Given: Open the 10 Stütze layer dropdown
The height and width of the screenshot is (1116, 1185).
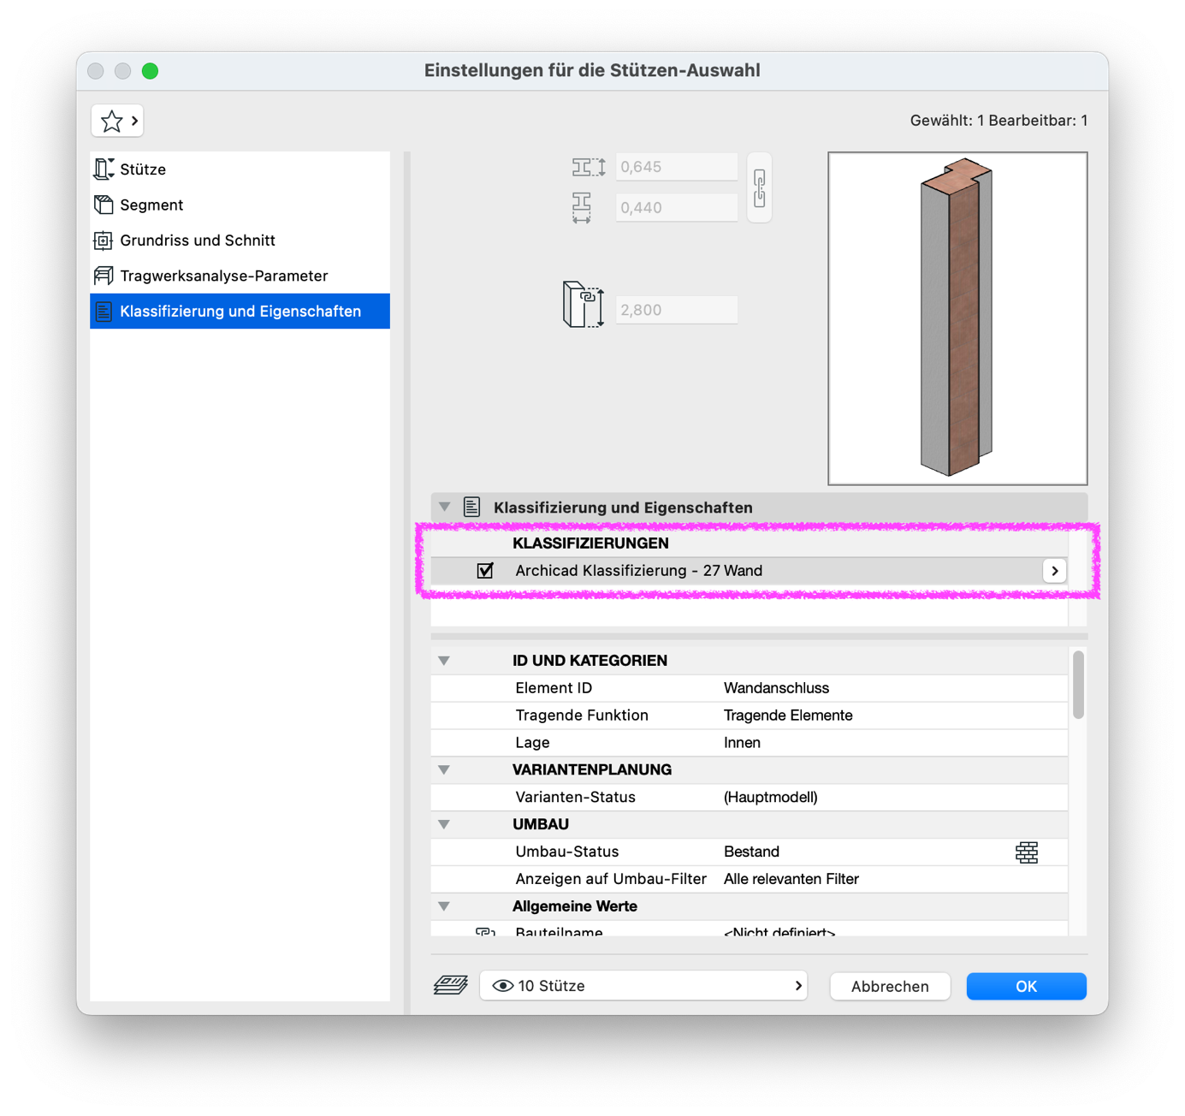Looking at the screenshot, I should 644,986.
